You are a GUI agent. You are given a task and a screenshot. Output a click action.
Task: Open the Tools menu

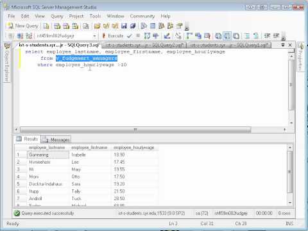(95, 16)
